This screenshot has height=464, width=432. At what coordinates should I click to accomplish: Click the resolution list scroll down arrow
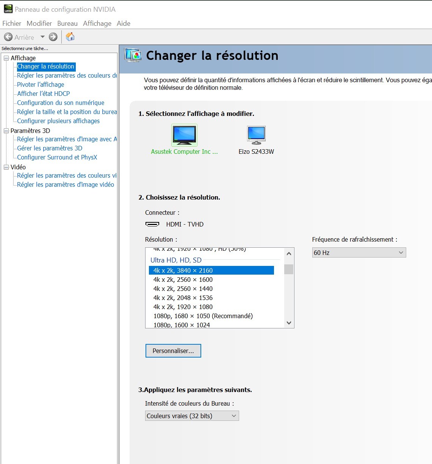click(289, 323)
